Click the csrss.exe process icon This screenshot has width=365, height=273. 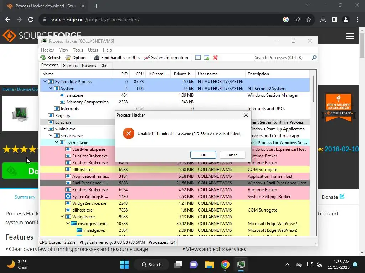point(51,122)
